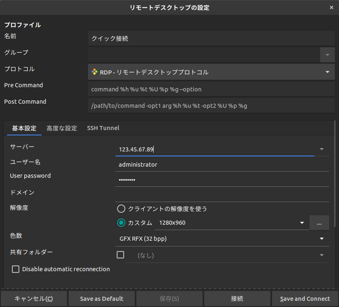The width and height of the screenshot is (339, 307).
Task: Click the クライアントの解像度を使う label text
Action: click(168, 209)
